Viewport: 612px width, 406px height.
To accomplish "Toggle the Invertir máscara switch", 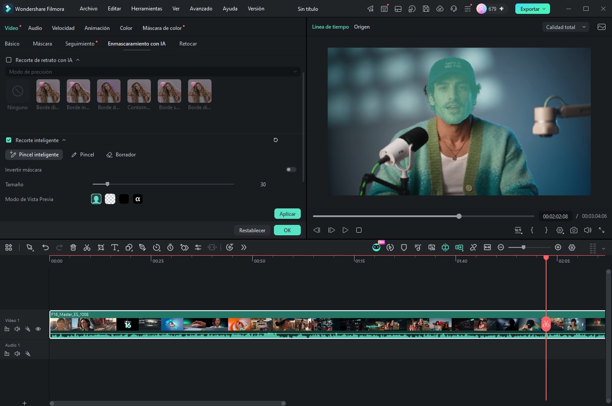I will (x=291, y=169).
